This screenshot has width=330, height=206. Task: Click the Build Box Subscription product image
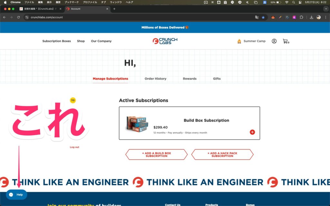[137, 124]
